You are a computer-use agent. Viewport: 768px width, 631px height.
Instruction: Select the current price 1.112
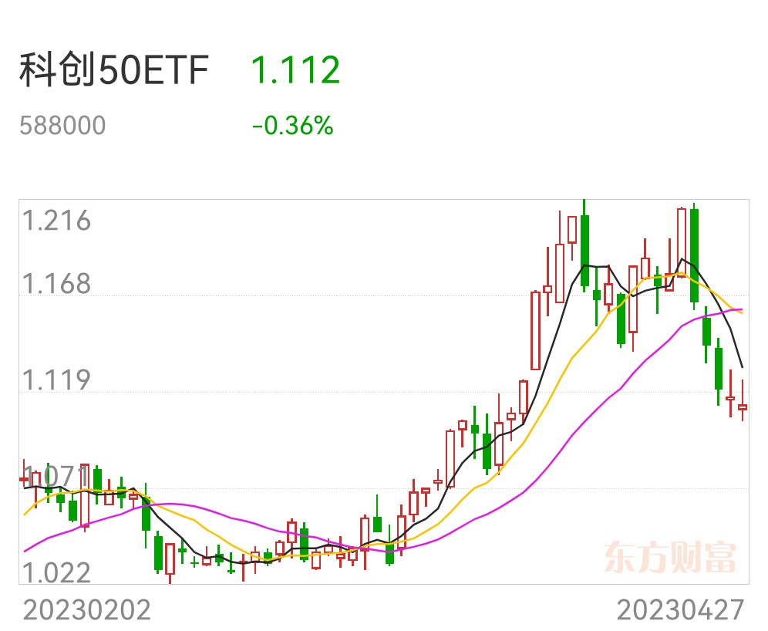[295, 70]
